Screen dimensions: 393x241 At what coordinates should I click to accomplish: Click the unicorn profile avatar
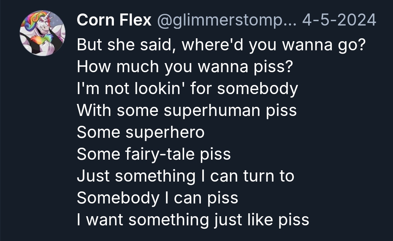click(x=43, y=33)
